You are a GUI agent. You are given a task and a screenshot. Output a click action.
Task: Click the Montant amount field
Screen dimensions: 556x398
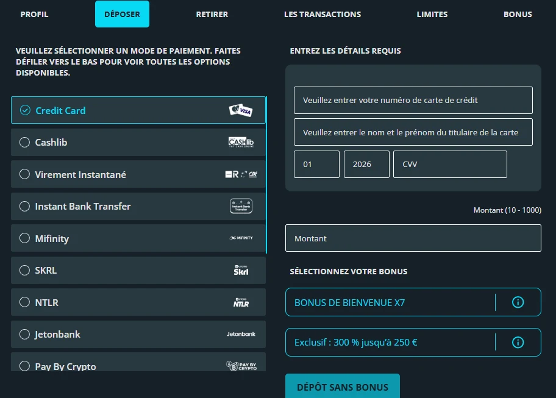(x=413, y=238)
